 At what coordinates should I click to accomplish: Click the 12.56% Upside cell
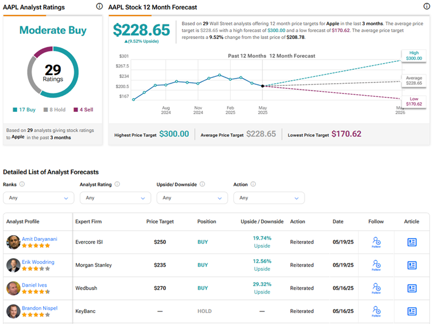262,265
